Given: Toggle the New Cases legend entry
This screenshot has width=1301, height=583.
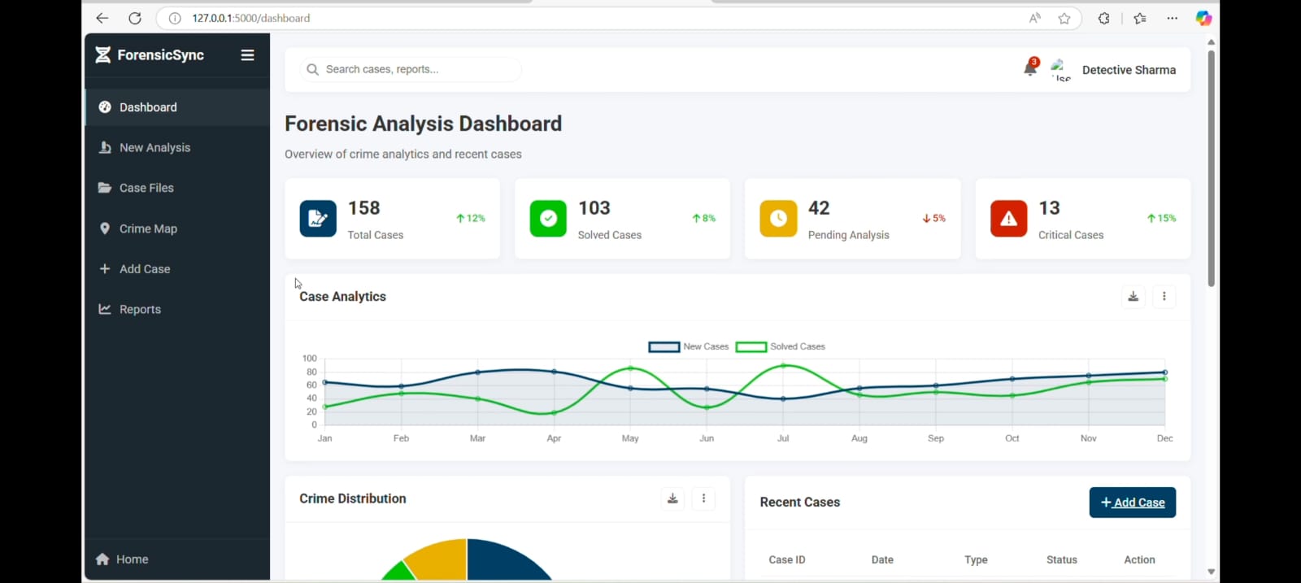Looking at the screenshot, I should coord(689,346).
